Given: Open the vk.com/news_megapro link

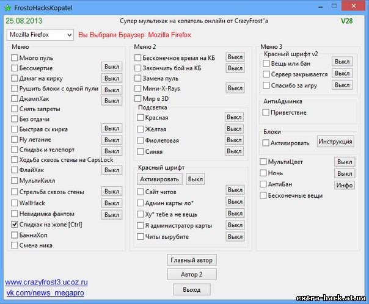Looking at the screenshot, I should [x=45, y=293].
